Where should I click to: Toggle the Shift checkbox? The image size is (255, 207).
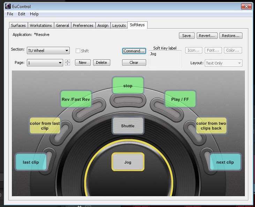click(78, 51)
